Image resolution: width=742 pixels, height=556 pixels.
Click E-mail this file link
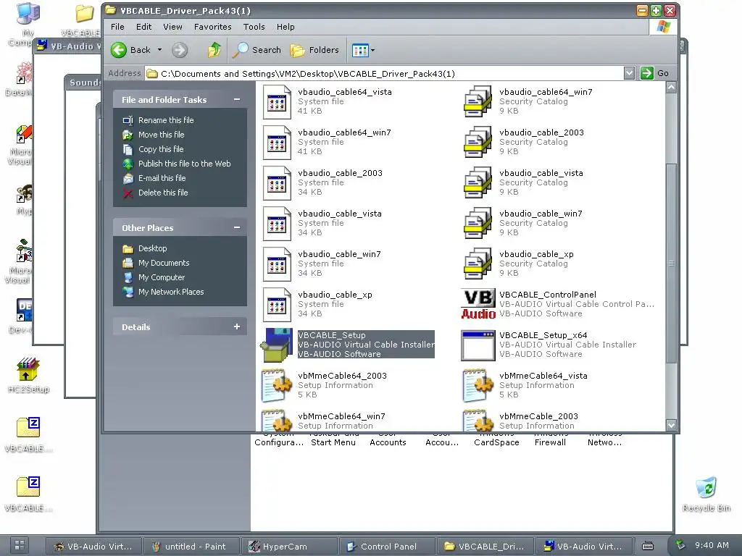pyautogui.click(x=162, y=178)
